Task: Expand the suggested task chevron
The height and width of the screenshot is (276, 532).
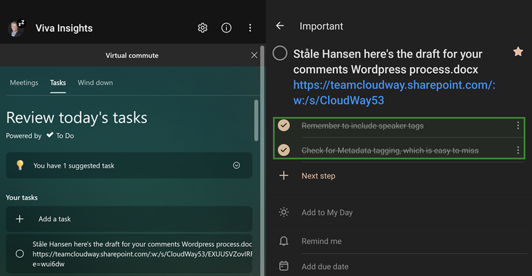Action: point(236,166)
